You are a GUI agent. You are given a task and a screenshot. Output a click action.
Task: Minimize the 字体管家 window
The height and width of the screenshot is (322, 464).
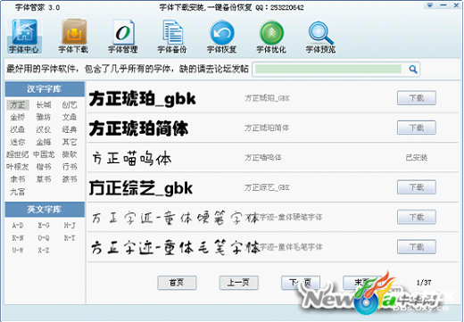click(443, 5)
